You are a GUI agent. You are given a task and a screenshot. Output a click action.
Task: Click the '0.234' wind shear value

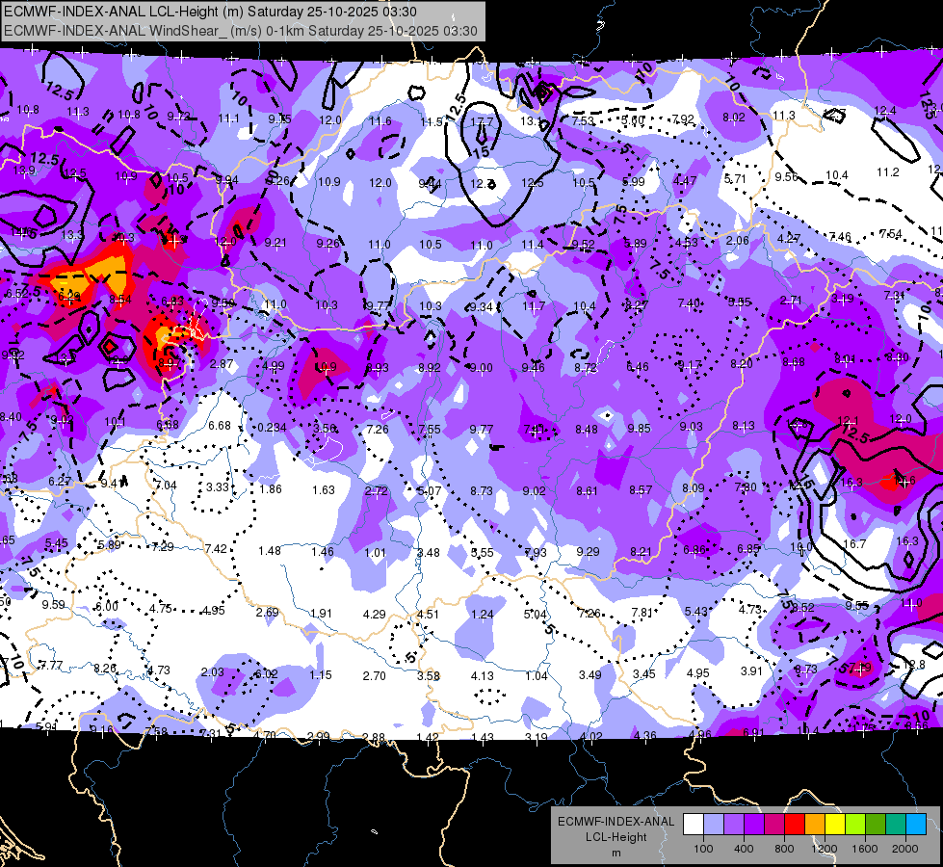(272, 427)
